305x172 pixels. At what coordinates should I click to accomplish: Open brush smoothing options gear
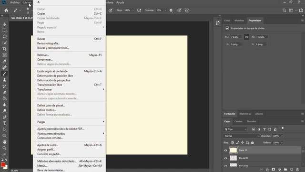tap(171, 11)
